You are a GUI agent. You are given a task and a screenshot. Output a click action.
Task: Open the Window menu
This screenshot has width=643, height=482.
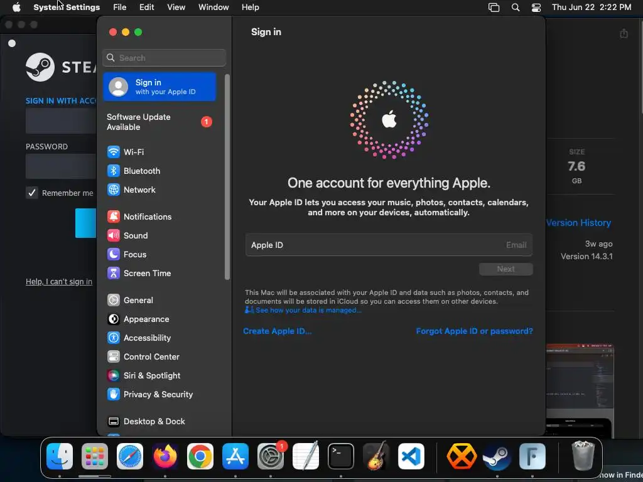click(213, 8)
